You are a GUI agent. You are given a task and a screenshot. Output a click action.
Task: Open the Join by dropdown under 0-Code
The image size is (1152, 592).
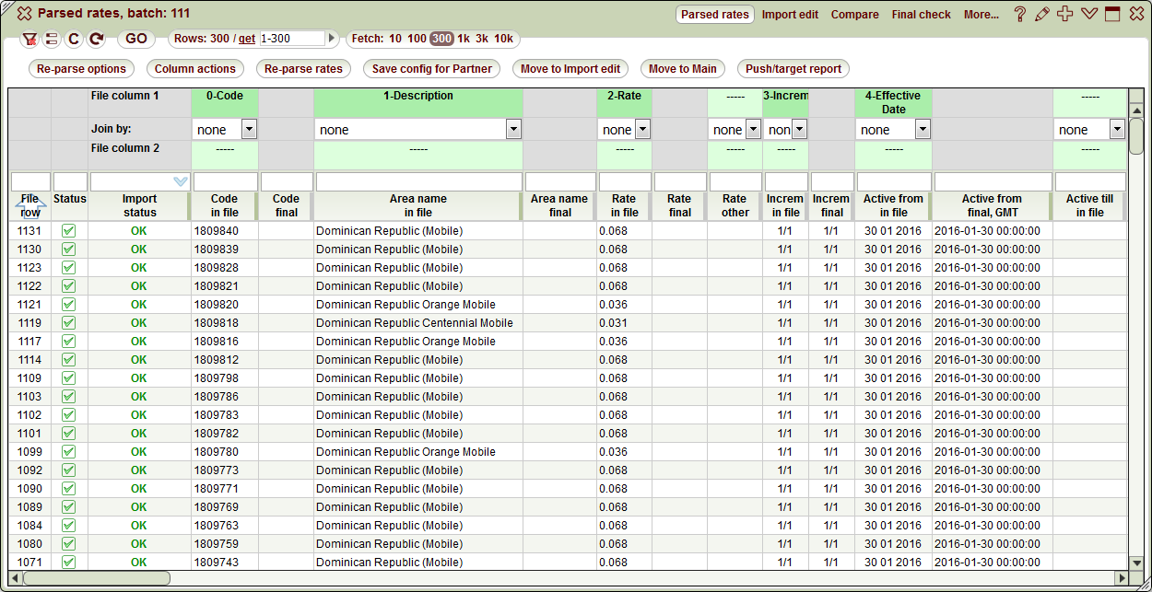[224, 129]
